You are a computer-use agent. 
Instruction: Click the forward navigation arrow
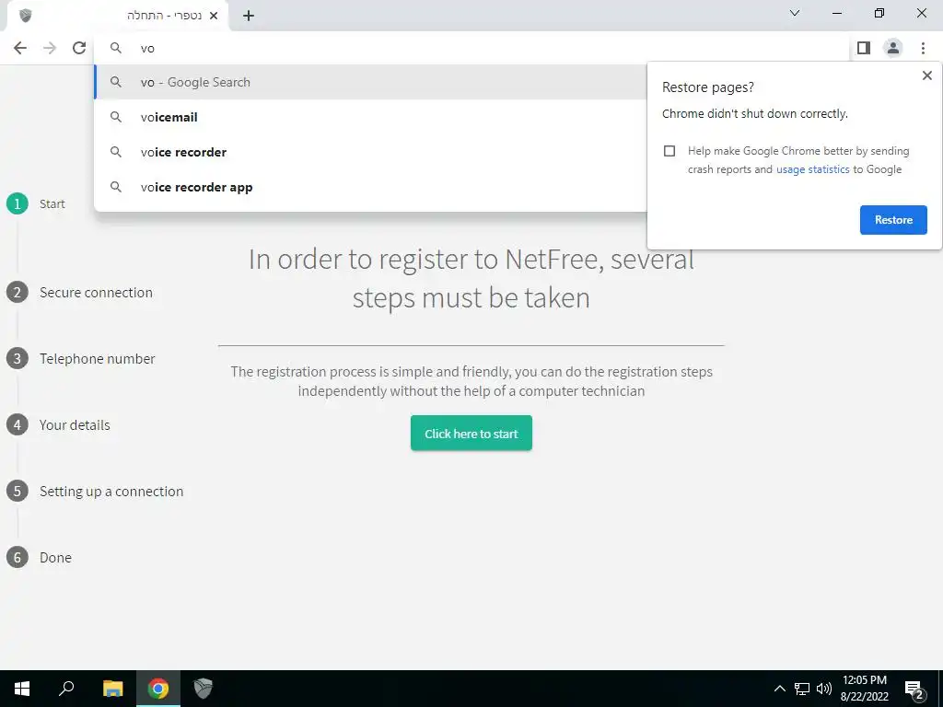point(50,48)
